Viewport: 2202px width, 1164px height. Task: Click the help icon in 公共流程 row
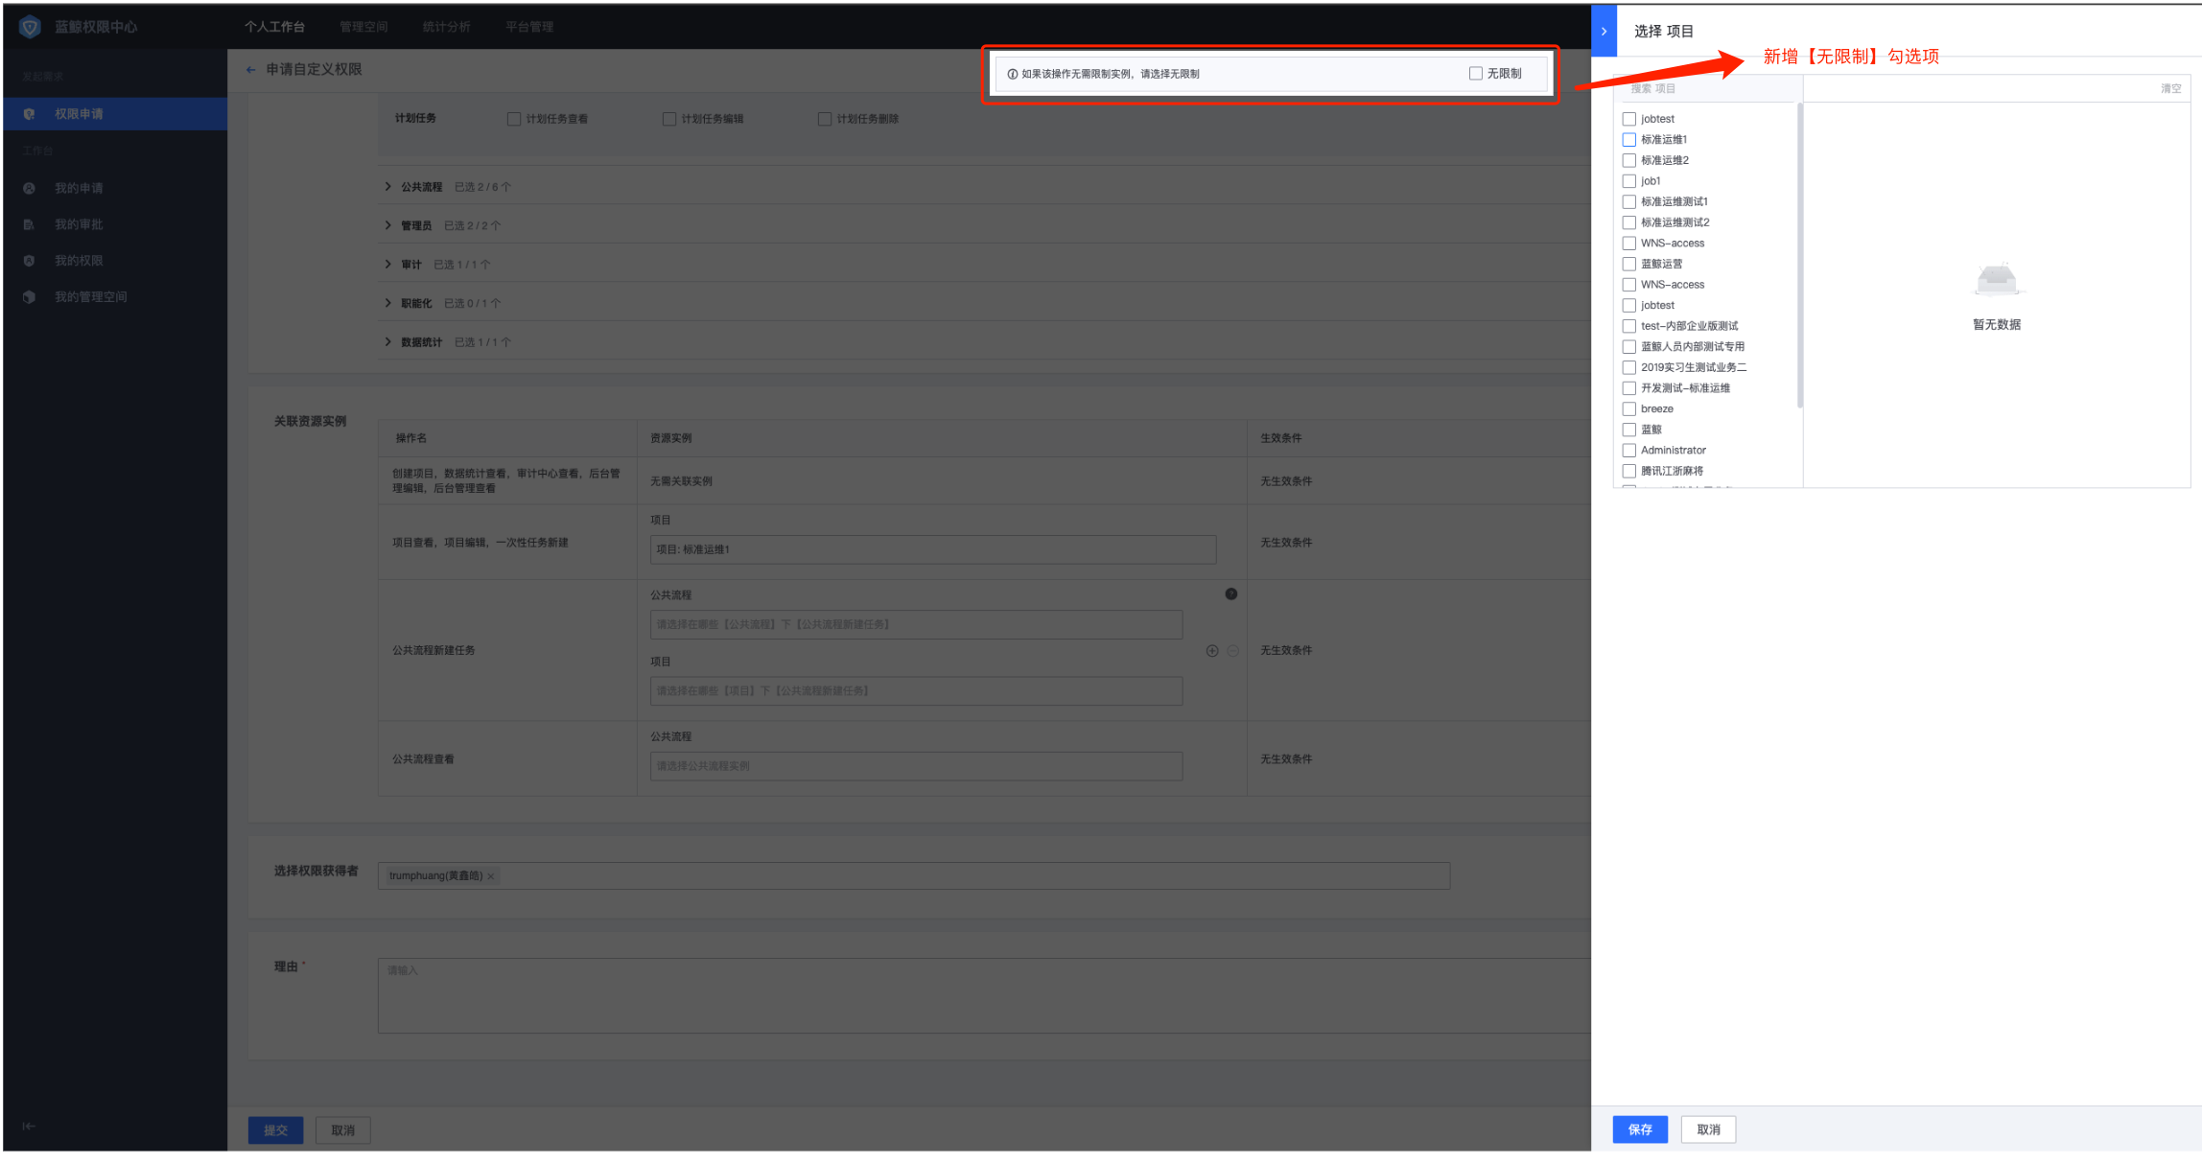[x=1230, y=594]
